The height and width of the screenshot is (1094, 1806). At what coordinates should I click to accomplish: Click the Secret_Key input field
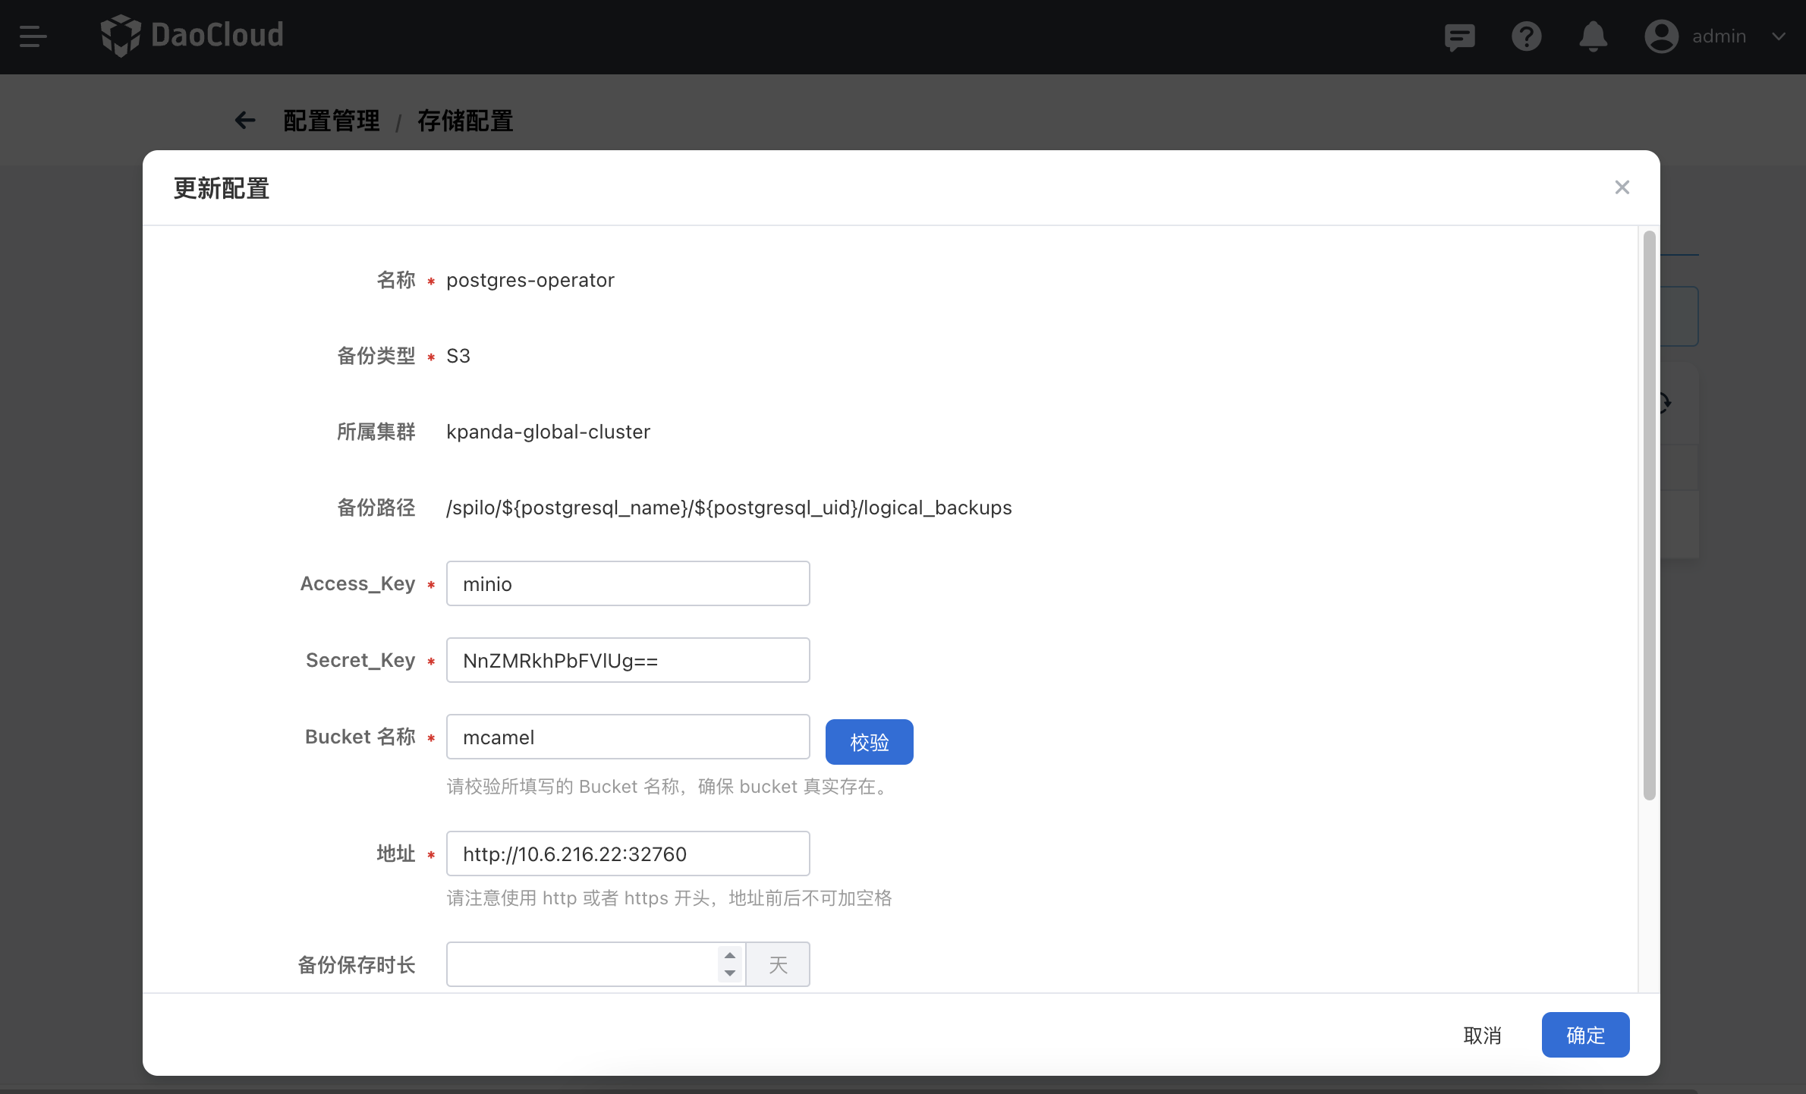(628, 661)
